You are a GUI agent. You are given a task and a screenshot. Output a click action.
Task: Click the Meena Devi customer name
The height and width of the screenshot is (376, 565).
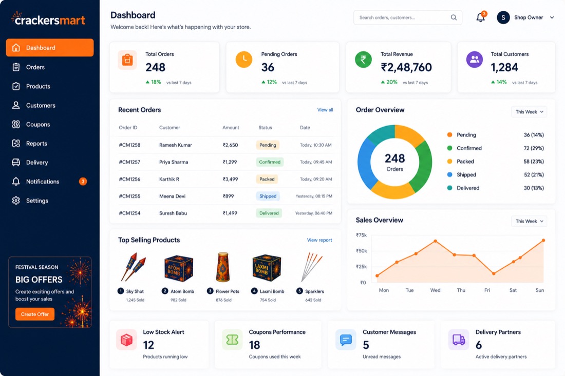point(172,196)
